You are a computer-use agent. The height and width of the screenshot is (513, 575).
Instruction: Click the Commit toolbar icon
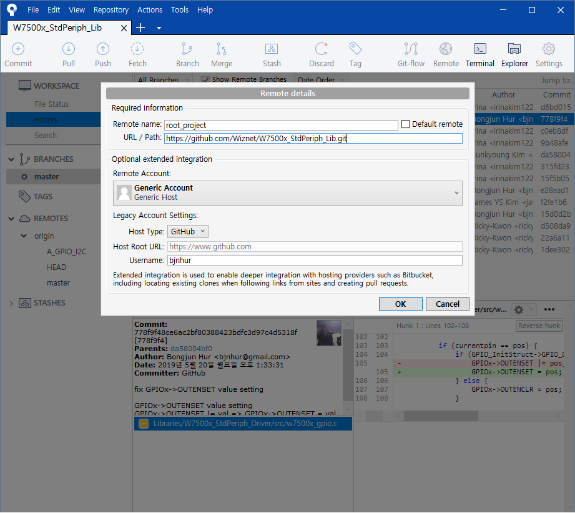point(18,49)
